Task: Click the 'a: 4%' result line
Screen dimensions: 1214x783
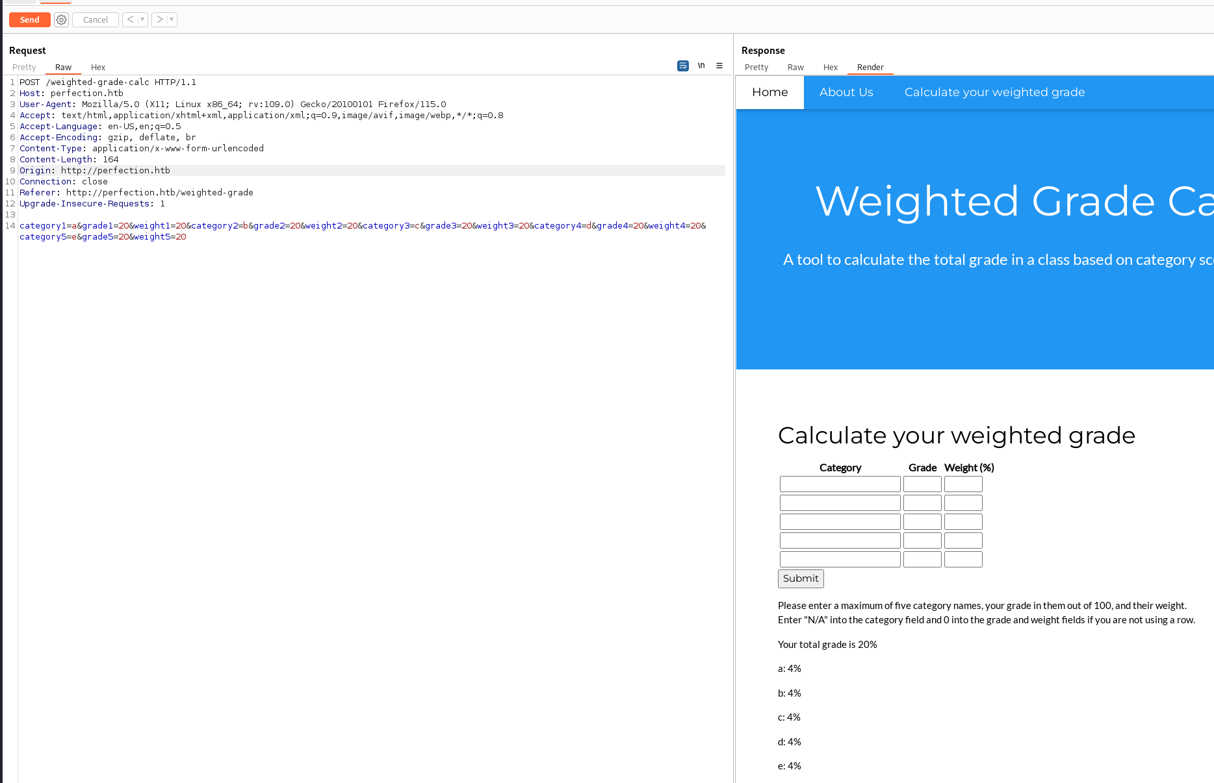Action: 790,669
